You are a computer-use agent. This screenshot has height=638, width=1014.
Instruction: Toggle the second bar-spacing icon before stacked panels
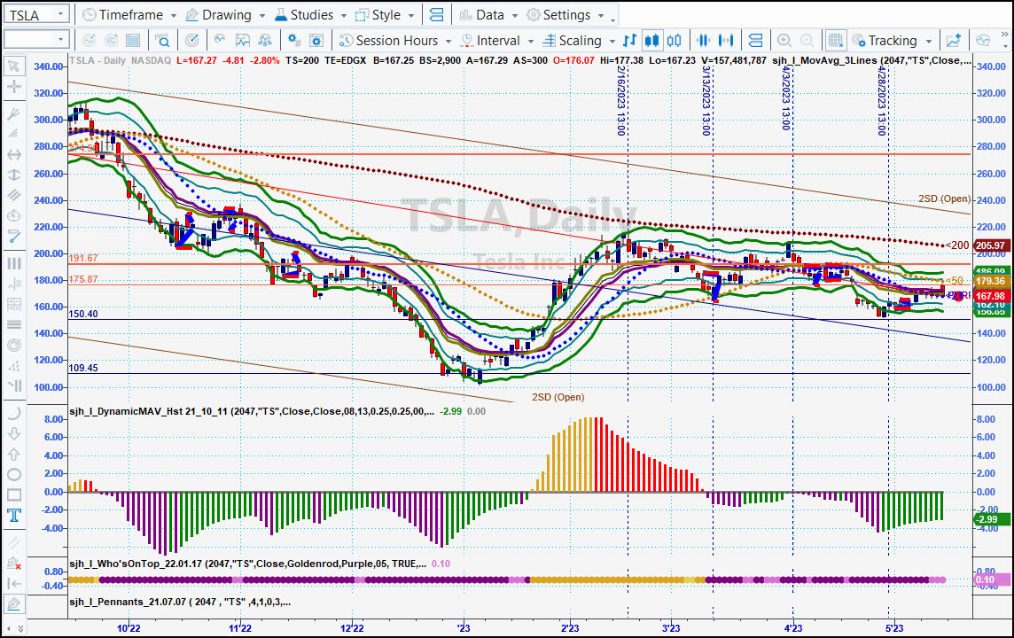click(726, 41)
